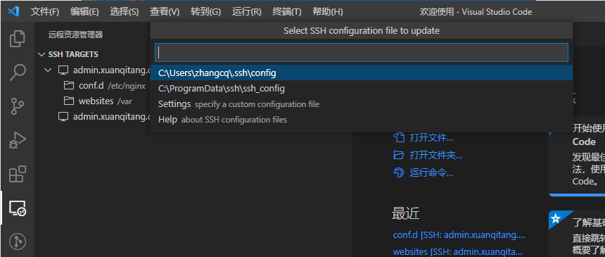Viewport: 605px width, 257px height.
Task: Open the Source Control view
Action: (17, 106)
